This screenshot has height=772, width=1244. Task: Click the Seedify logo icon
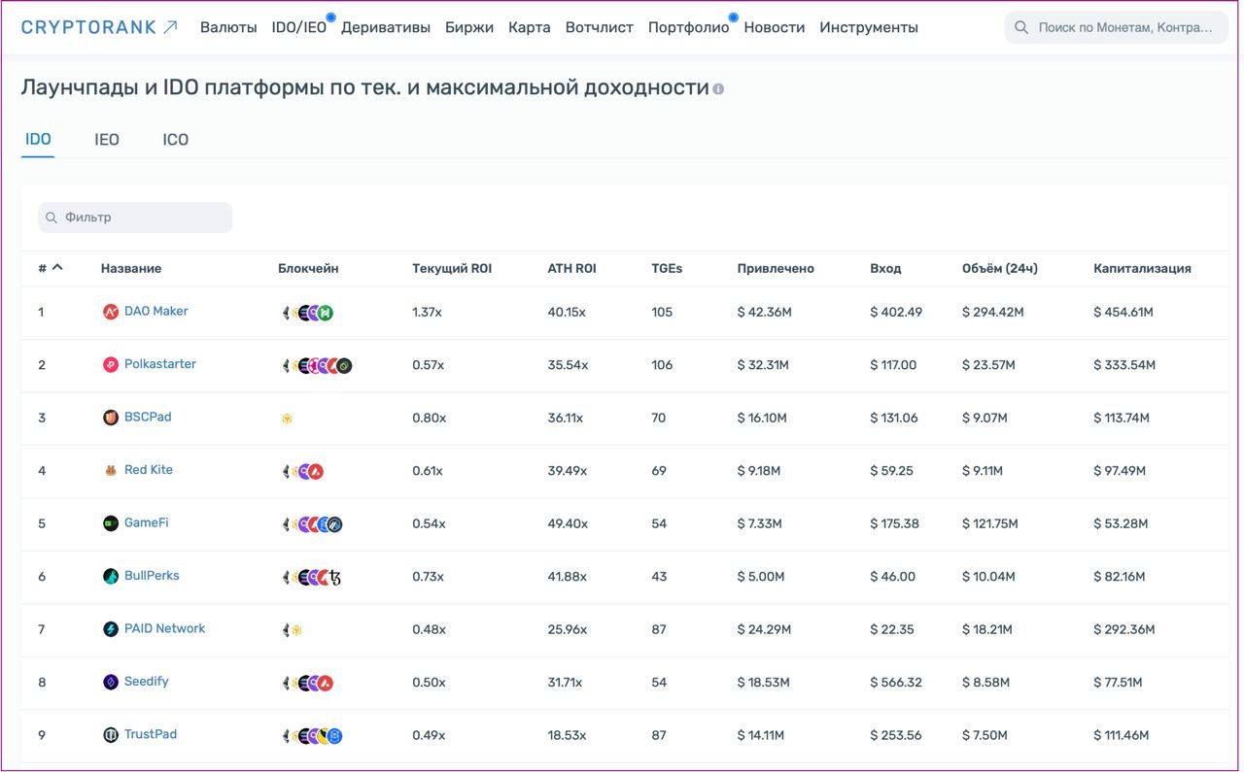coord(111,683)
